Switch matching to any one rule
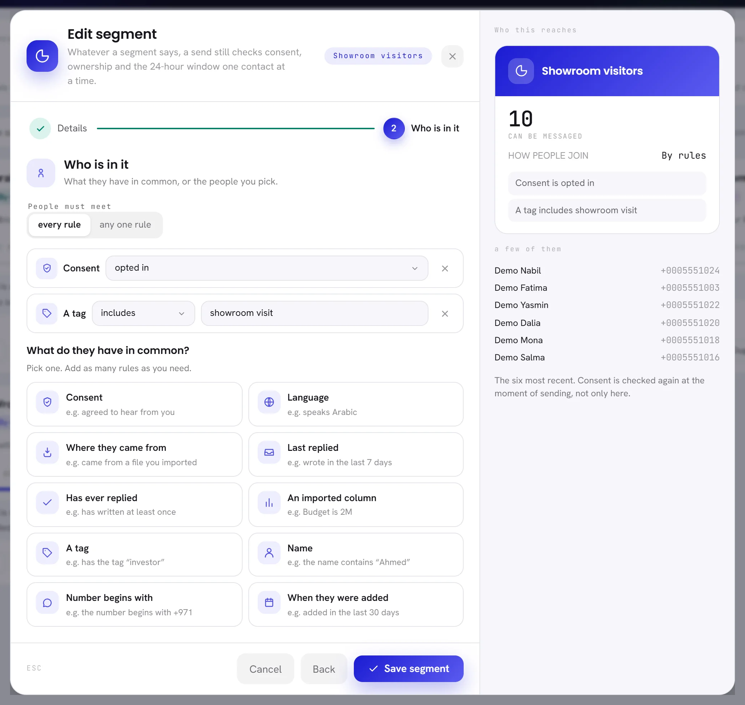 125,225
